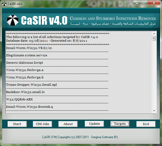Close the CaSIR v4.0 window

click(x=154, y=3)
